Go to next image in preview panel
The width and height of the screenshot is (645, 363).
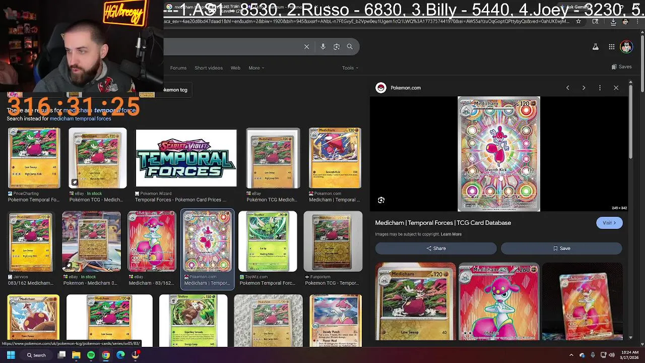[x=584, y=88]
